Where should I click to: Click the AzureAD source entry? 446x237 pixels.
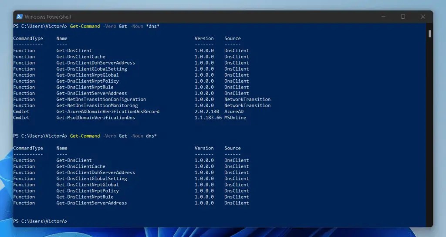coord(234,112)
